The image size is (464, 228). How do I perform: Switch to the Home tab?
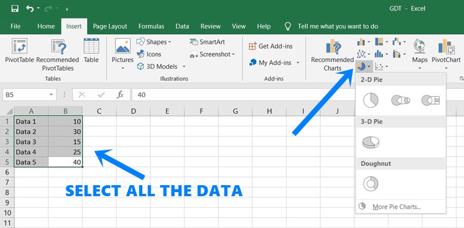tap(46, 26)
